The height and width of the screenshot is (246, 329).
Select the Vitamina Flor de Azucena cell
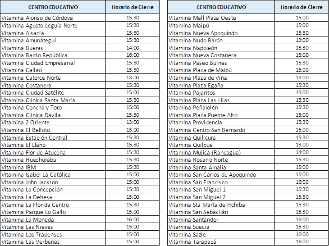[53, 152]
